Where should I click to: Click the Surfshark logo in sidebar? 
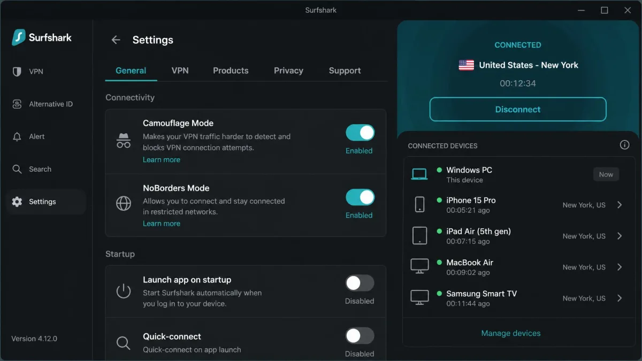click(x=42, y=37)
